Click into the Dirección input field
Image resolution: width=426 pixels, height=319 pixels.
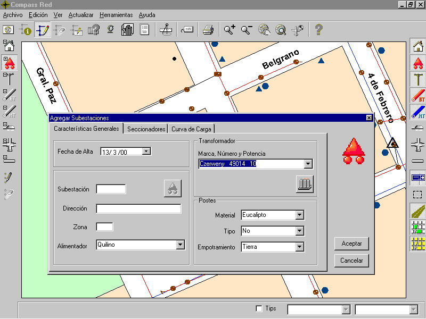[x=138, y=208]
